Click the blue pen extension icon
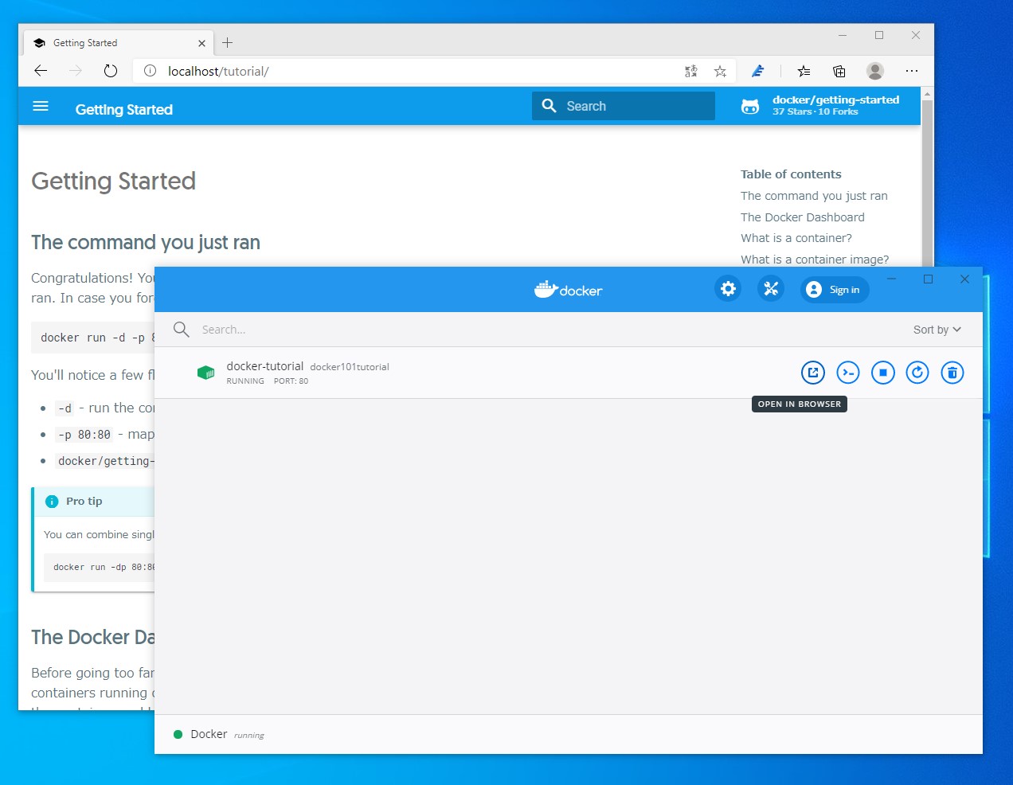Viewport: 1013px width, 785px height. (758, 71)
